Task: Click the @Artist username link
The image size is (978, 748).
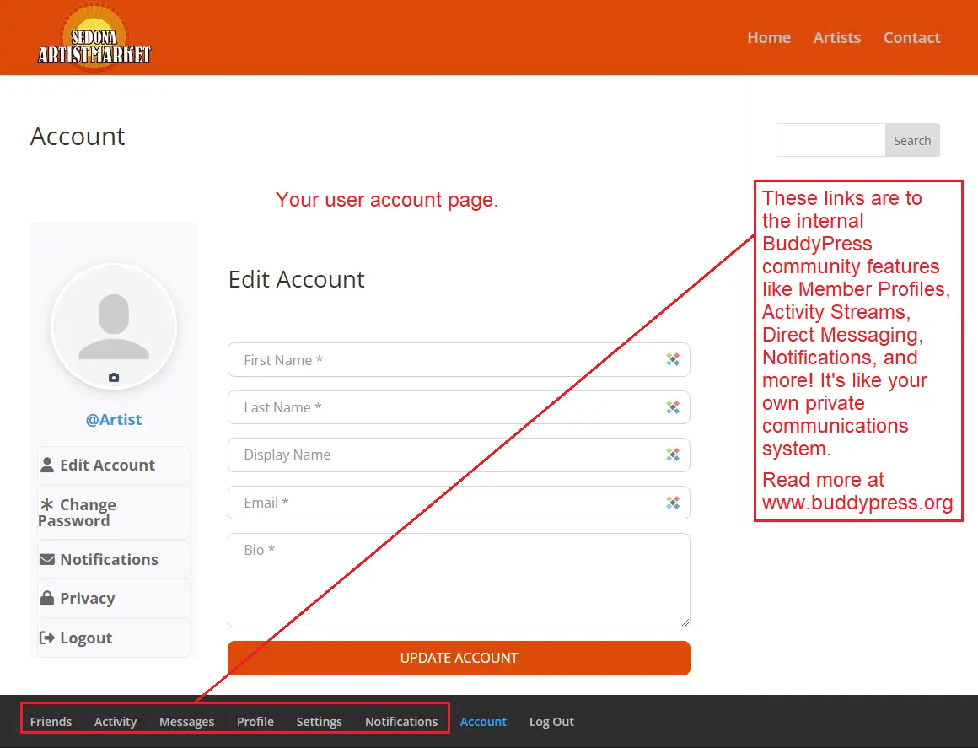Action: (114, 420)
